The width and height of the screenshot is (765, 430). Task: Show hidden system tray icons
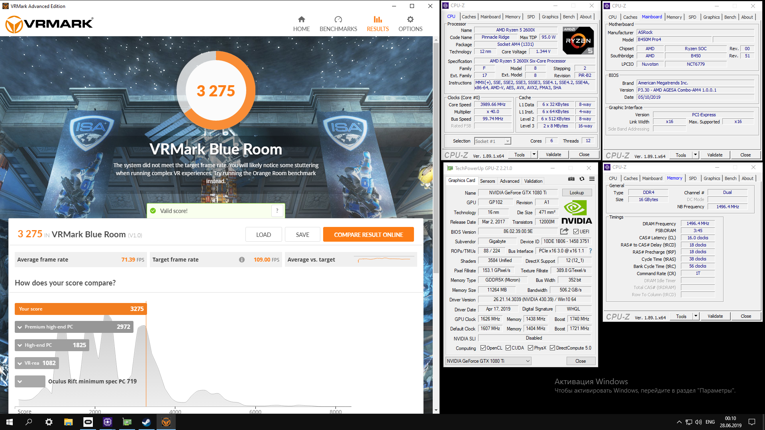click(679, 422)
